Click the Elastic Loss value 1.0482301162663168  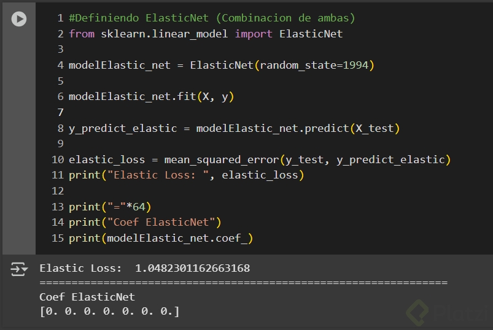[192, 269]
